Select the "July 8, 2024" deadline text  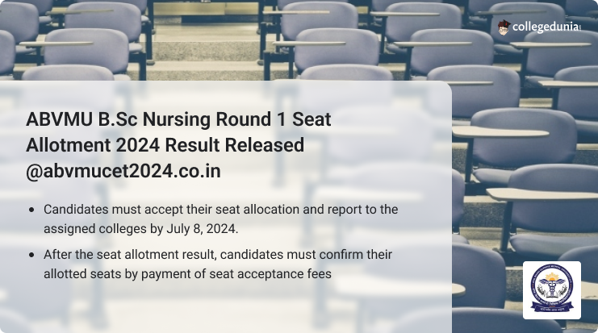(202, 229)
